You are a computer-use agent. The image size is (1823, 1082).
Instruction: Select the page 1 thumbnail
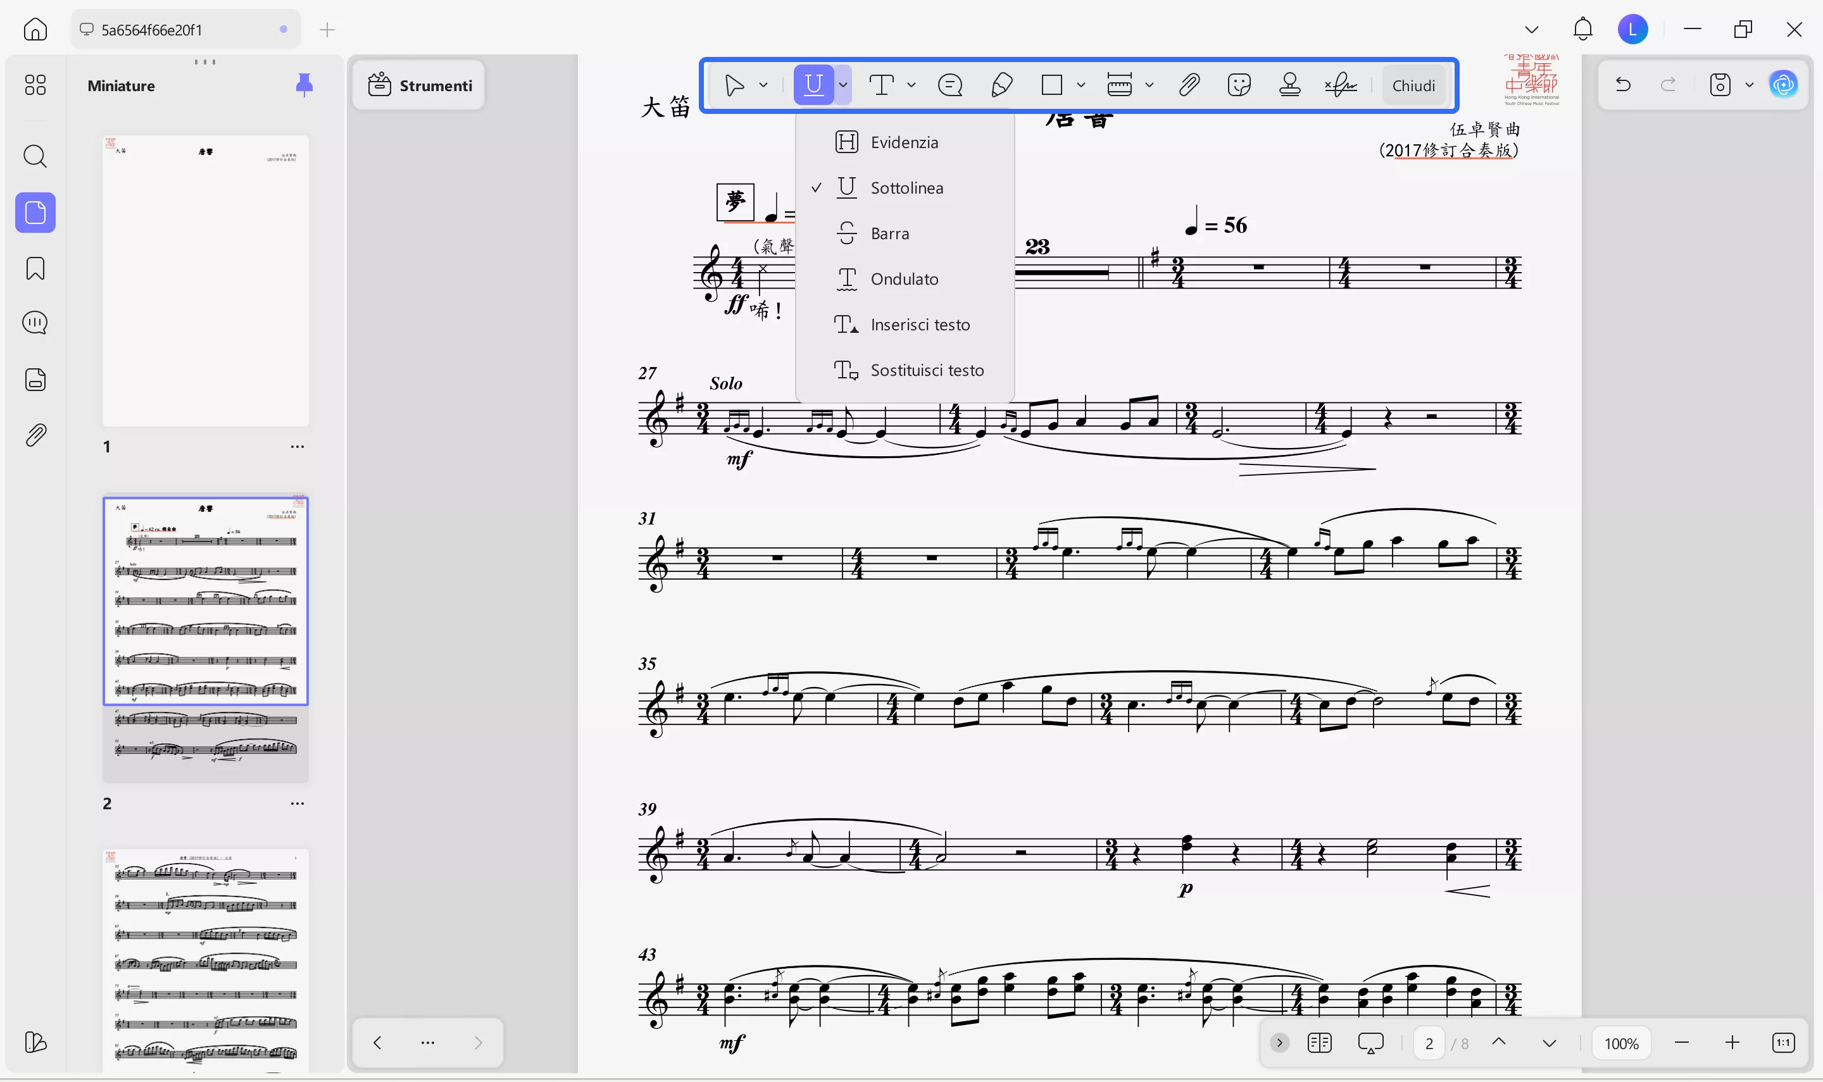[x=206, y=280]
